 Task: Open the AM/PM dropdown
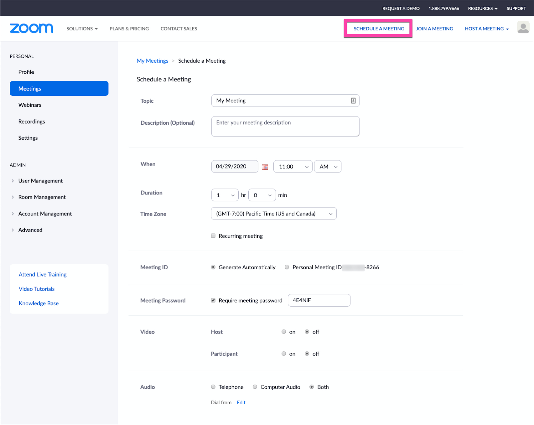click(328, 166)
